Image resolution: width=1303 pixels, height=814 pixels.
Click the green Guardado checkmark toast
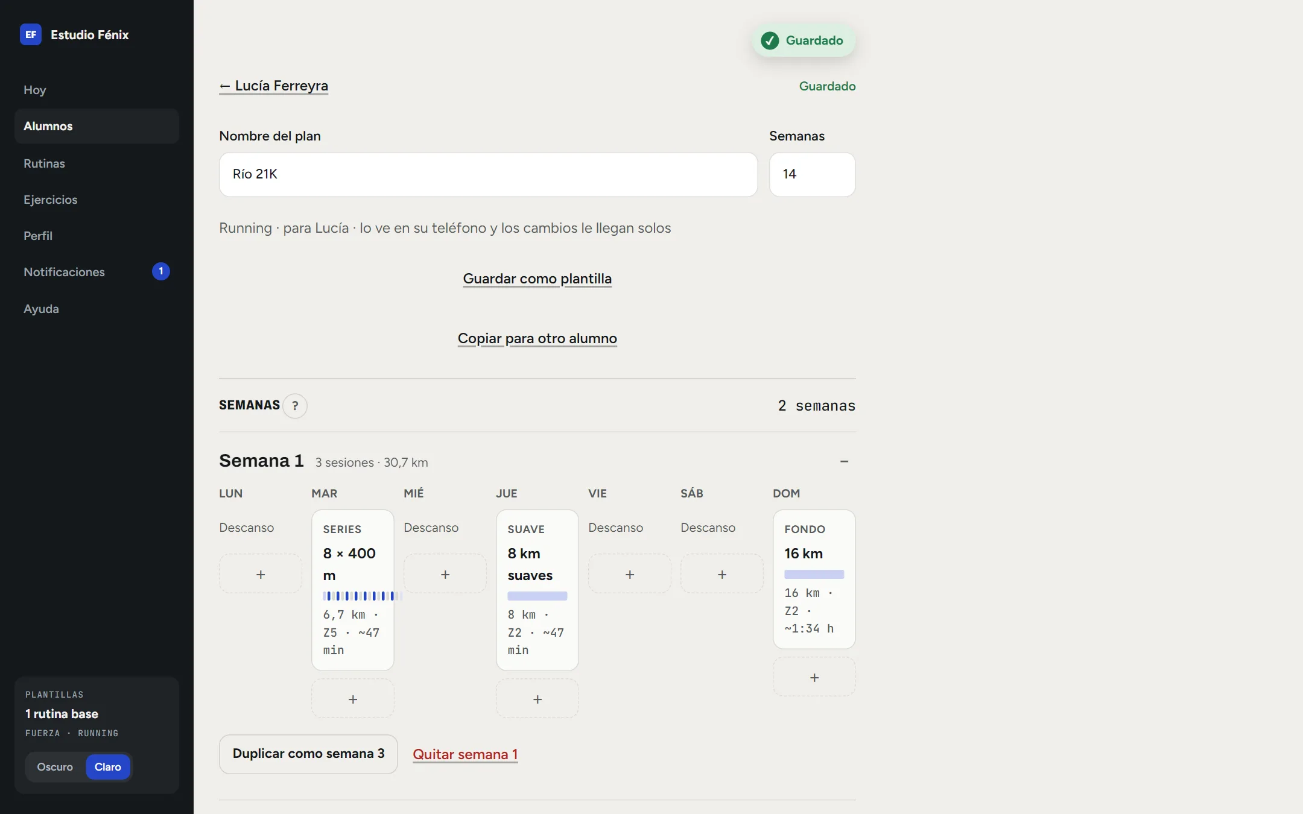803,40
